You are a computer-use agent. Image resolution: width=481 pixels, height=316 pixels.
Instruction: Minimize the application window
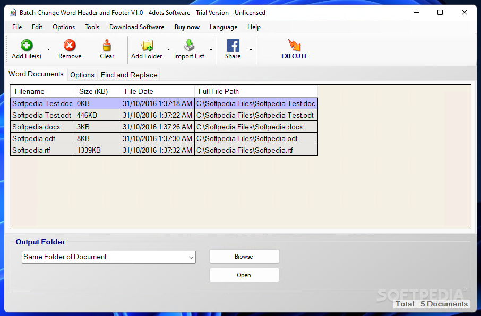(x=416, y=12)
